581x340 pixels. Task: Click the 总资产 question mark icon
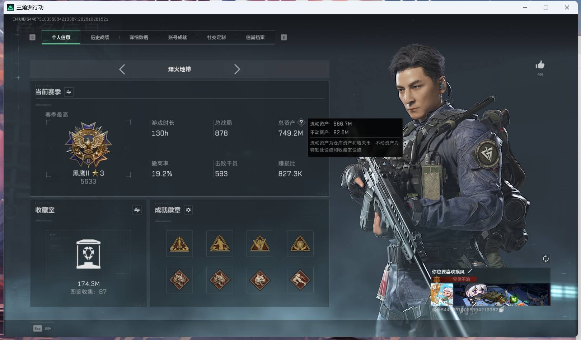tap(301, 123)
